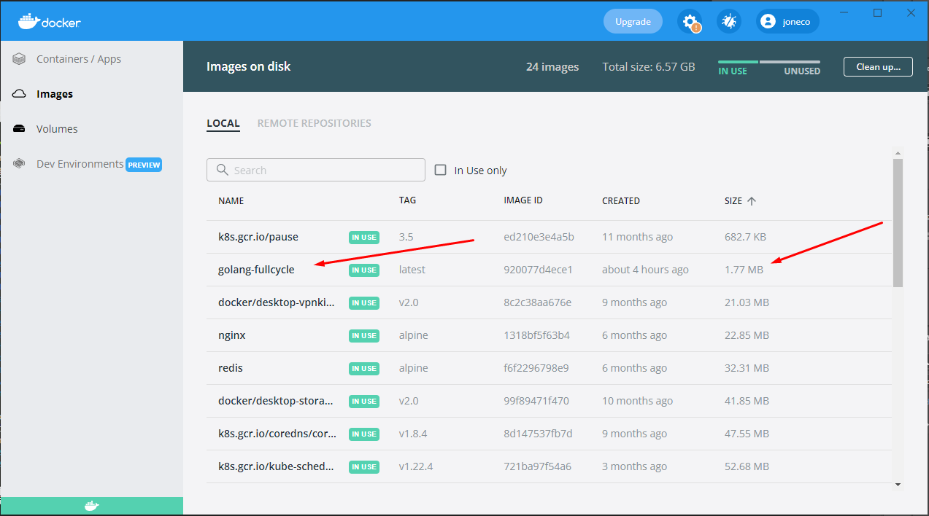The height and width of the screenshot is (516, 929).
Task: Click image ID ed210e3e4a5b
Action: pyautogui.click(x=539, y=237)
